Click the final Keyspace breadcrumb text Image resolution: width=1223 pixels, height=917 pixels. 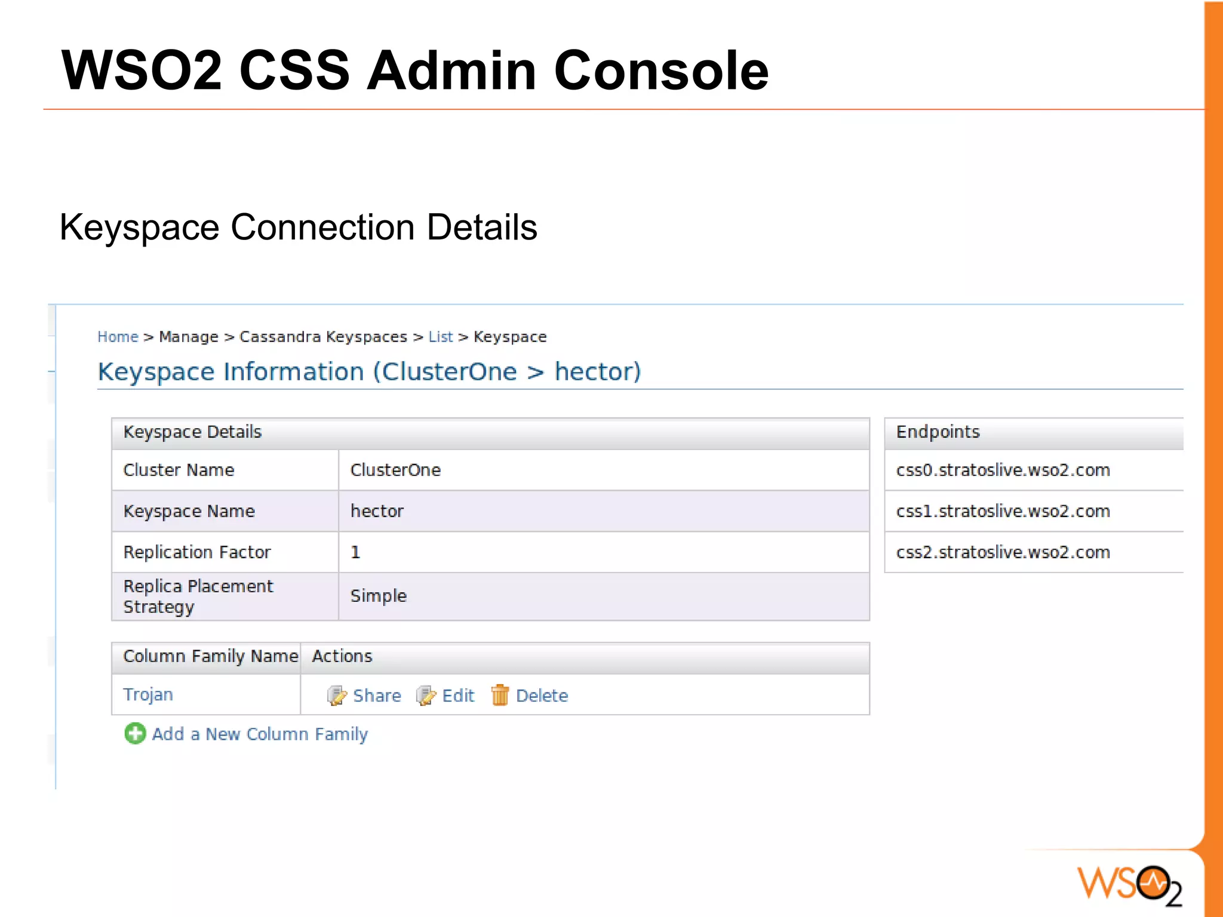(x=510, y=337)
